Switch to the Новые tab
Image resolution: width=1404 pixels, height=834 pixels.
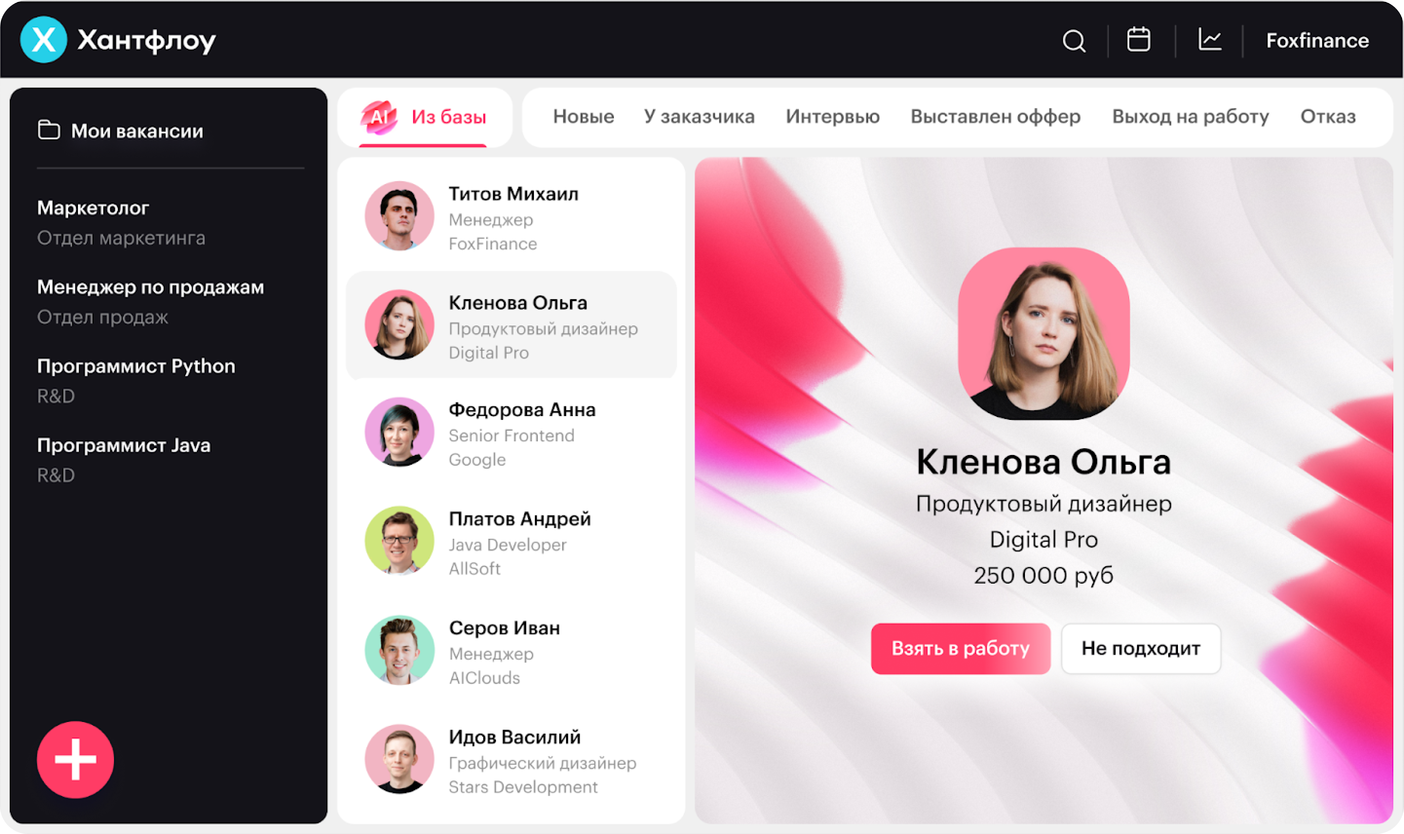coord(583,116)
